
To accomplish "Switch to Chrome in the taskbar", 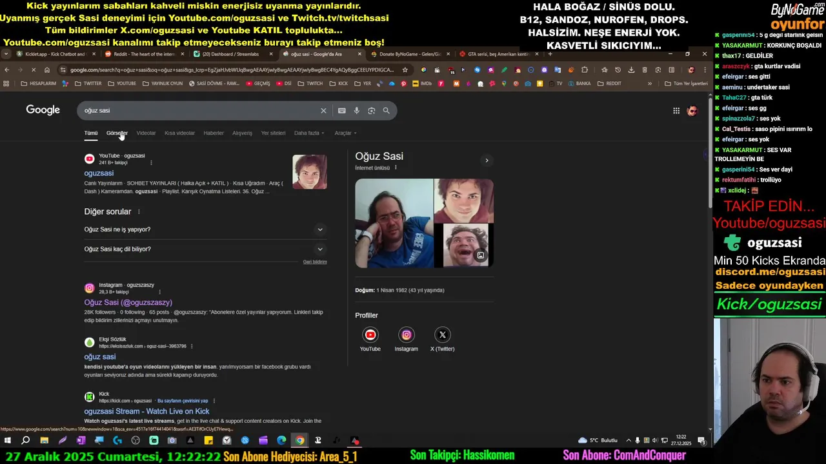I will point(299,441).
